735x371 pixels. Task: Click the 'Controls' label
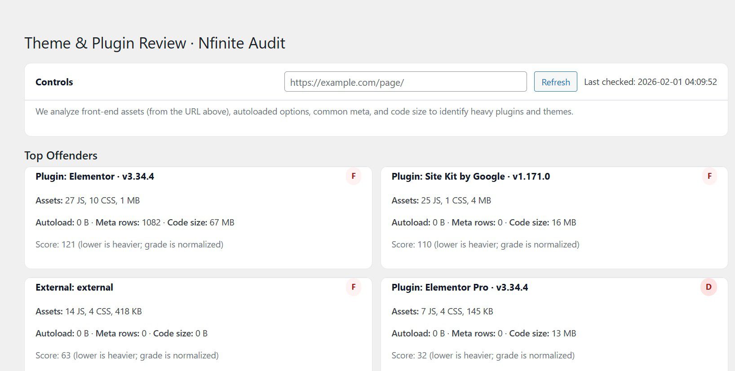click(x=54, y=82)
